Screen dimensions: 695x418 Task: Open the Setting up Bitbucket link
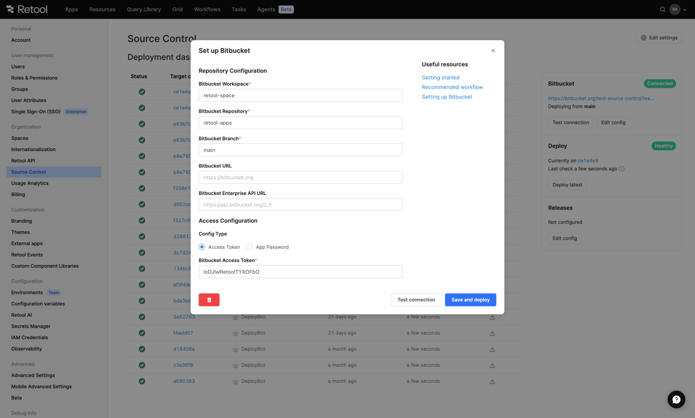pyautogui.click(x=447, y=97)
